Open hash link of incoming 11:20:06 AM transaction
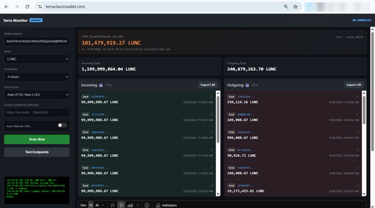 (x=100, y=132)
